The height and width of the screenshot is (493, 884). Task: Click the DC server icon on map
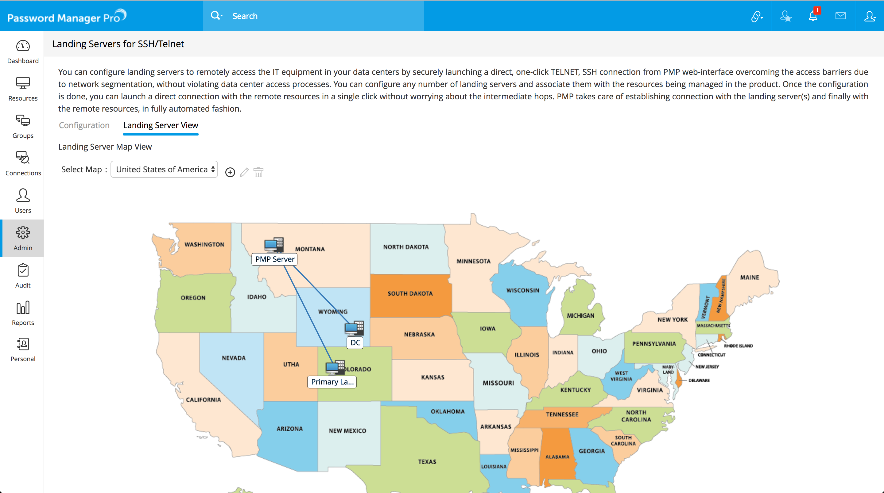[x=354, y=328]
